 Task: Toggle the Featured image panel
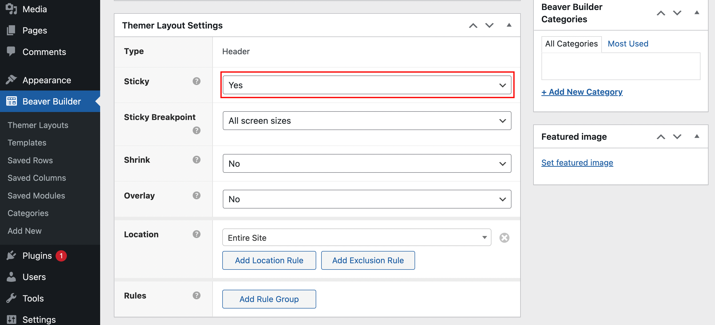click(x=696, y=136)
